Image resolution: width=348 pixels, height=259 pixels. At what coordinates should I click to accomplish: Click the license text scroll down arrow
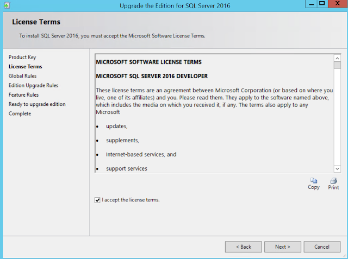tap(337, 169)
